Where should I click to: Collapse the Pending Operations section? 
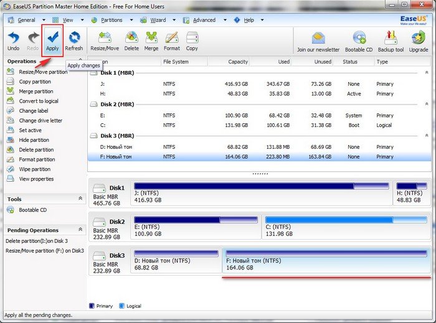point(80,230)
